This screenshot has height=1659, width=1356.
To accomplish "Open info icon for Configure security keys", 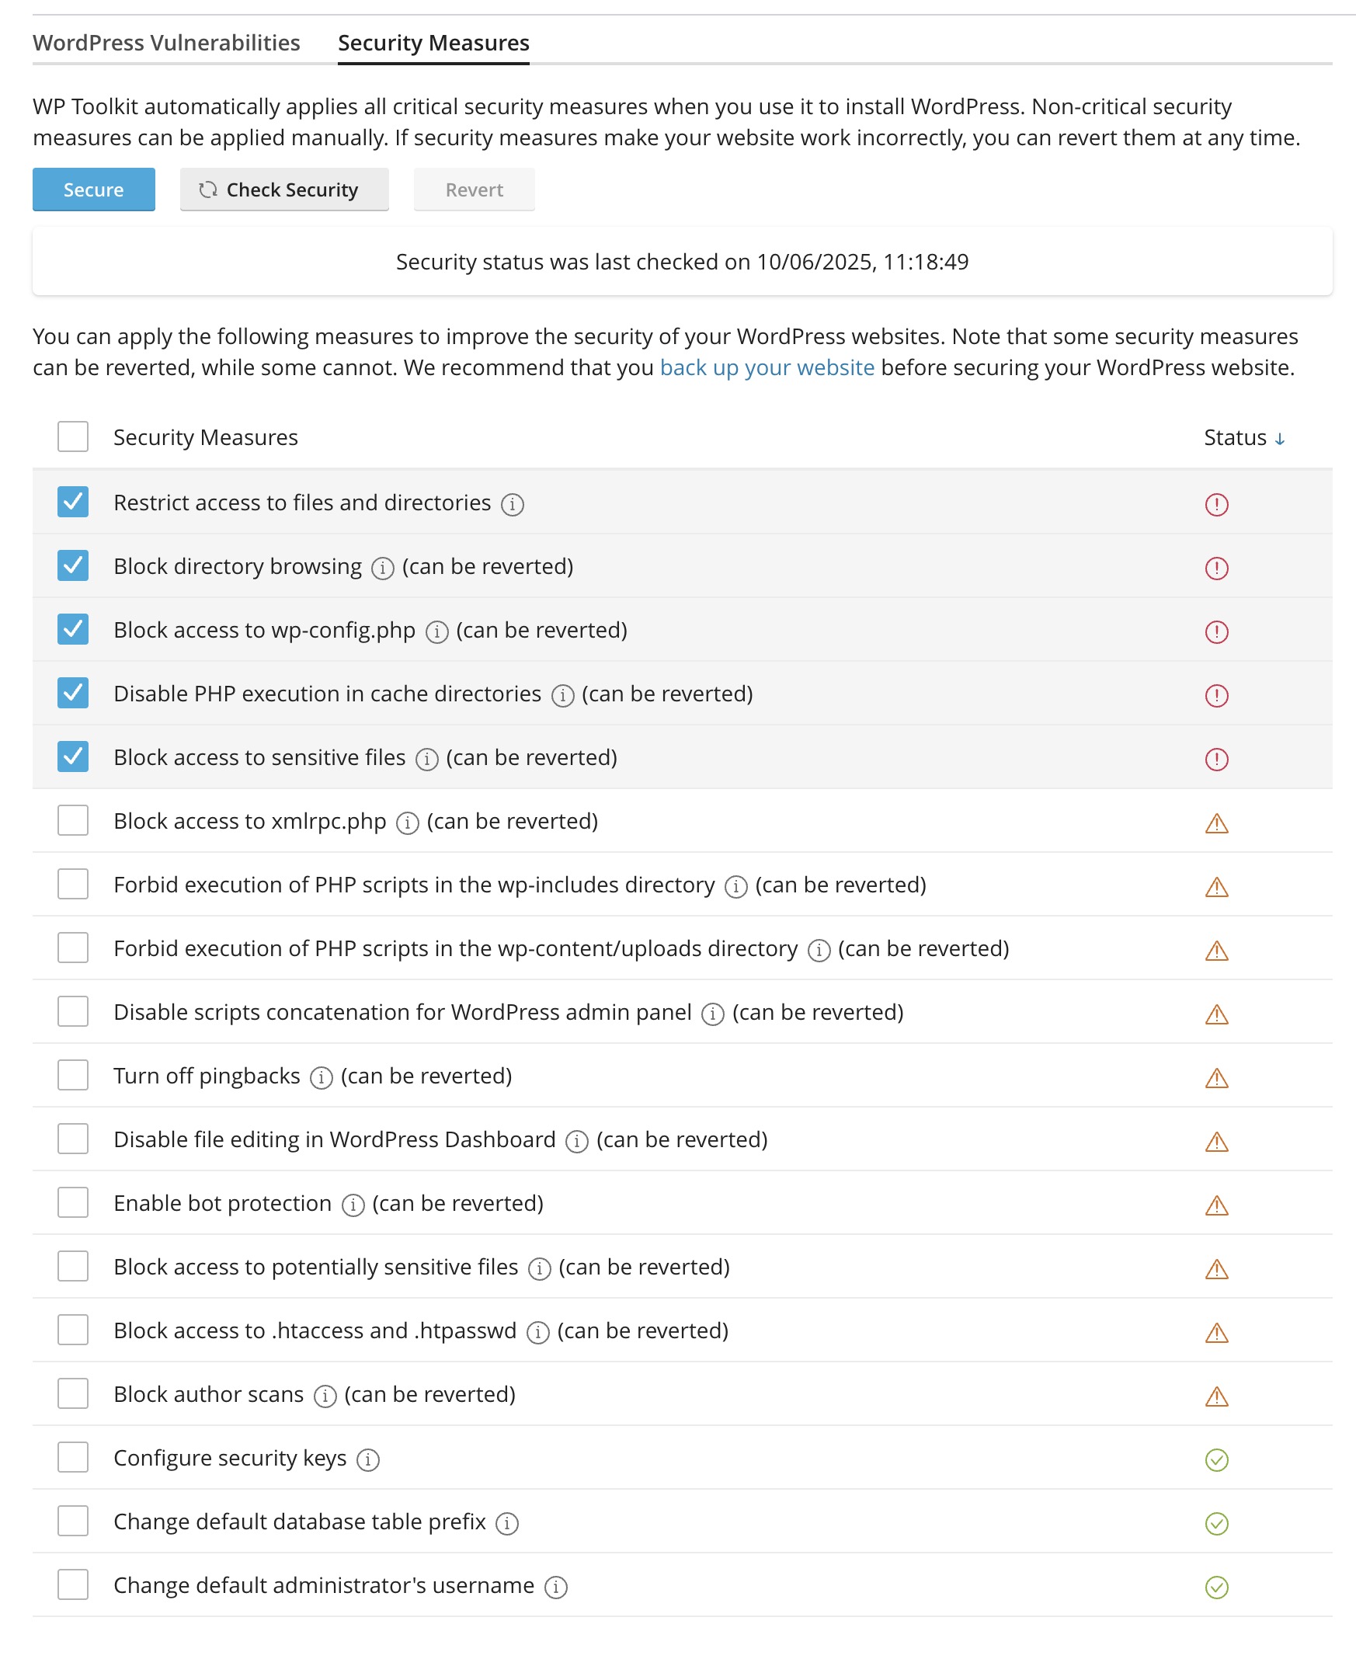I will (x=368, y=1460).
